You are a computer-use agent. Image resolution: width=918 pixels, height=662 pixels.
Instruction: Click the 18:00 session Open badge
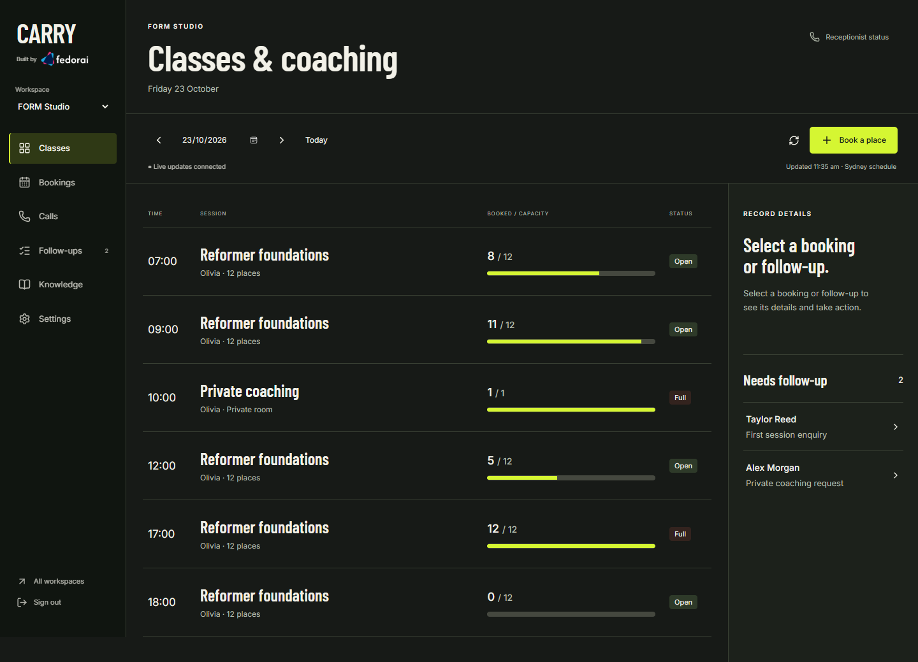coord(683,602)
